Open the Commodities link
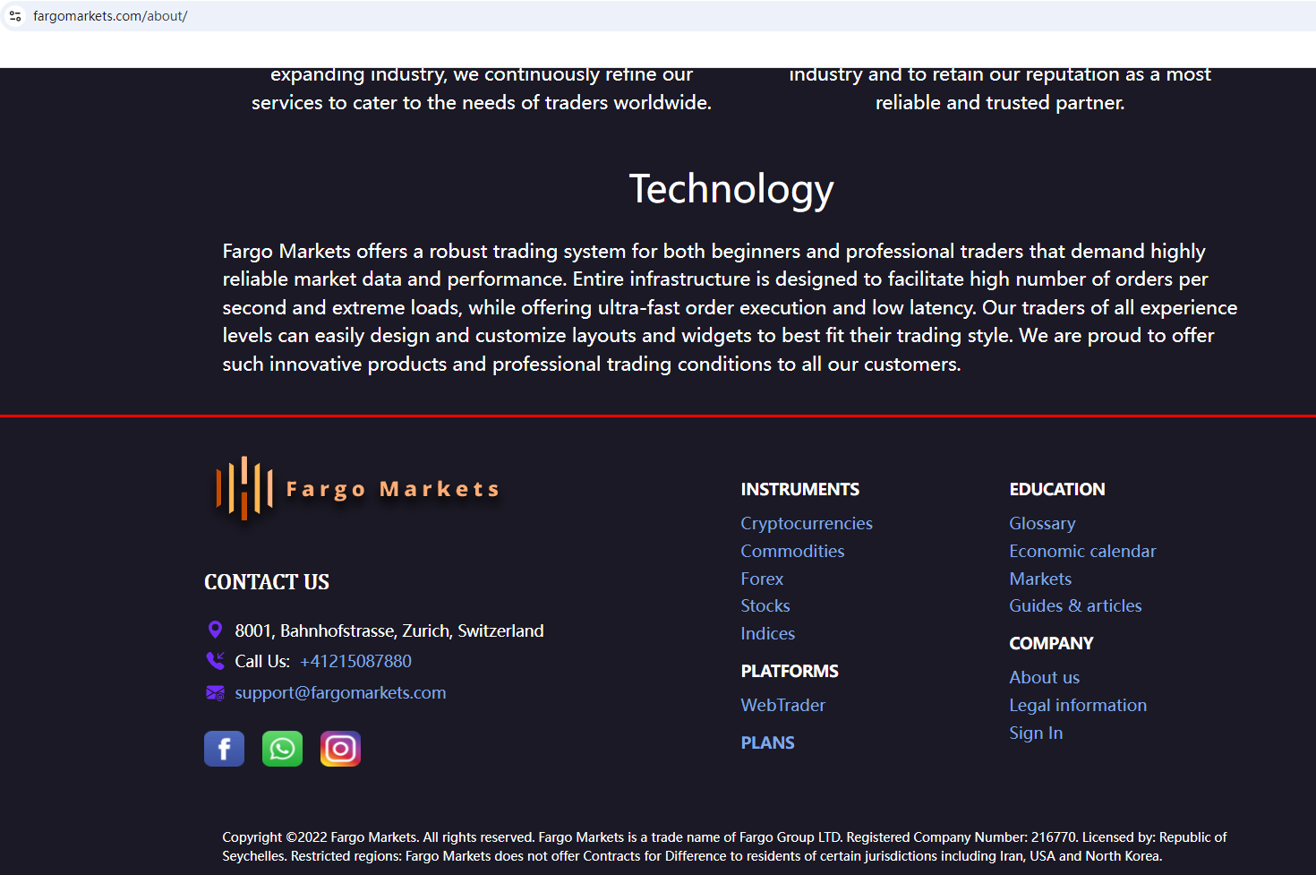Viewport: 1316px width, 875px height. tap(792, 551)
